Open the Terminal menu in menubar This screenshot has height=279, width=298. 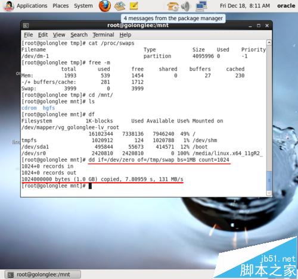103,35
